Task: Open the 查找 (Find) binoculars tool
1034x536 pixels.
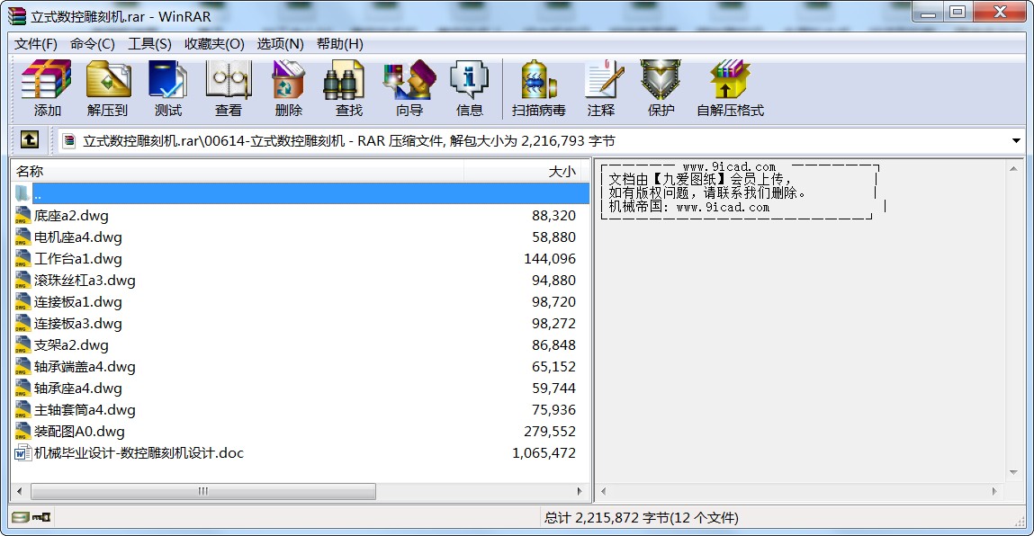Action: click(349, 88)
